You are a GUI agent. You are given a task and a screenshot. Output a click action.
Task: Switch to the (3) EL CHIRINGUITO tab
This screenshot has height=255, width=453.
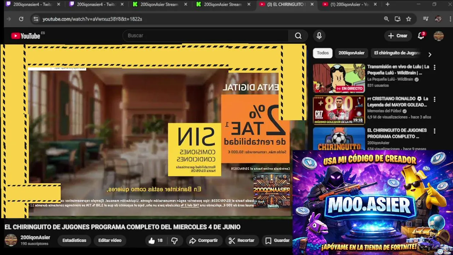[x=286, y=4]
